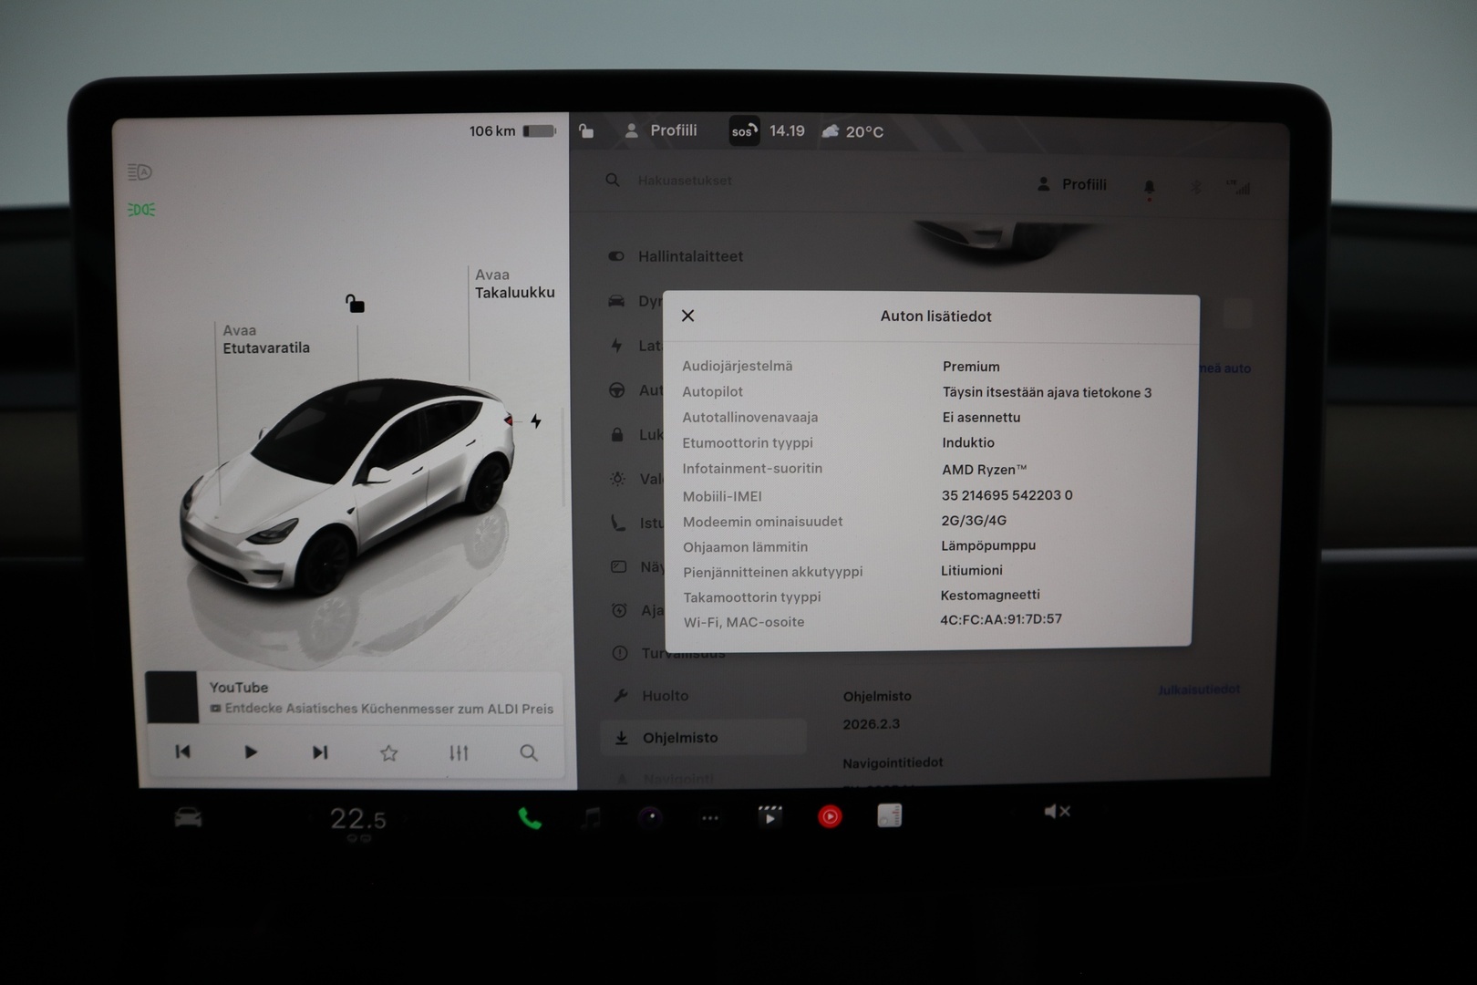The height and width of the screenshot is (985, 1477).
Task: Adjust the 22.5 degree climate temperature
Action: (358, 819)
